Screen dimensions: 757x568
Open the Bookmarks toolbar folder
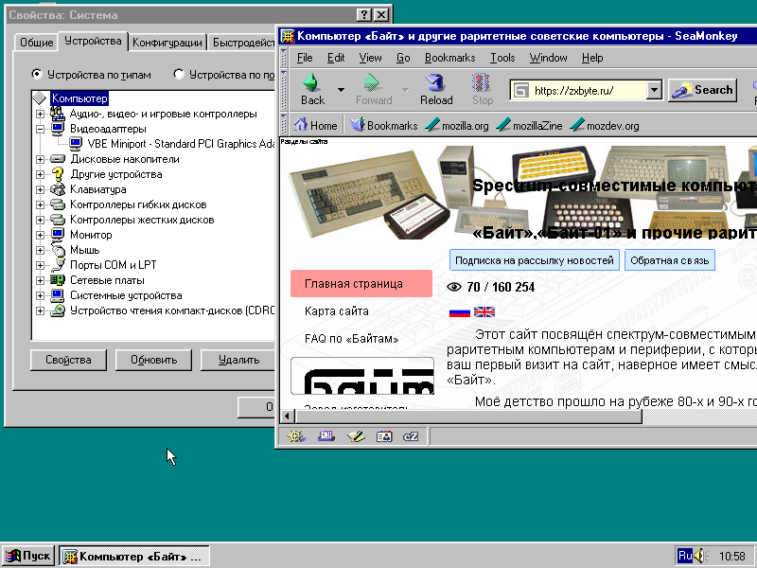[384, 126]
